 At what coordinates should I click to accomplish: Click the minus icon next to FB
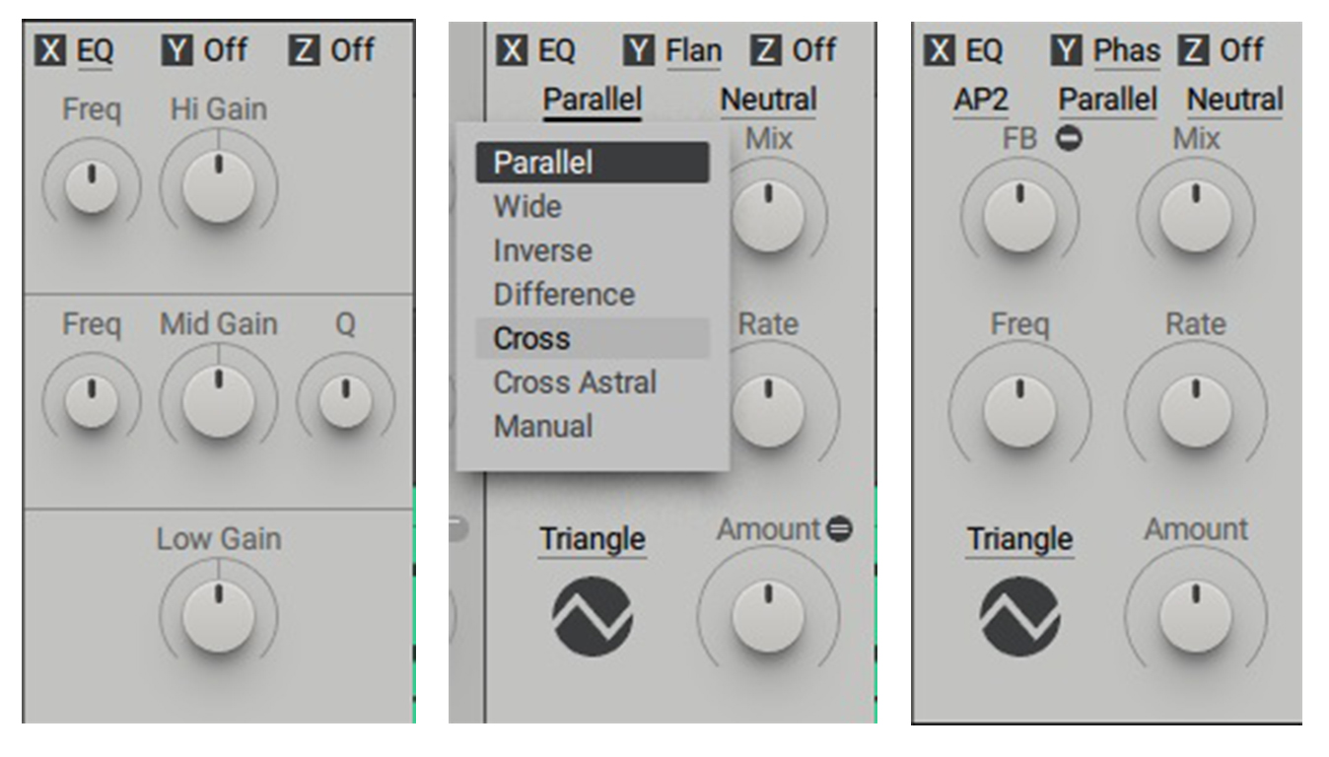click(1067, 140)
